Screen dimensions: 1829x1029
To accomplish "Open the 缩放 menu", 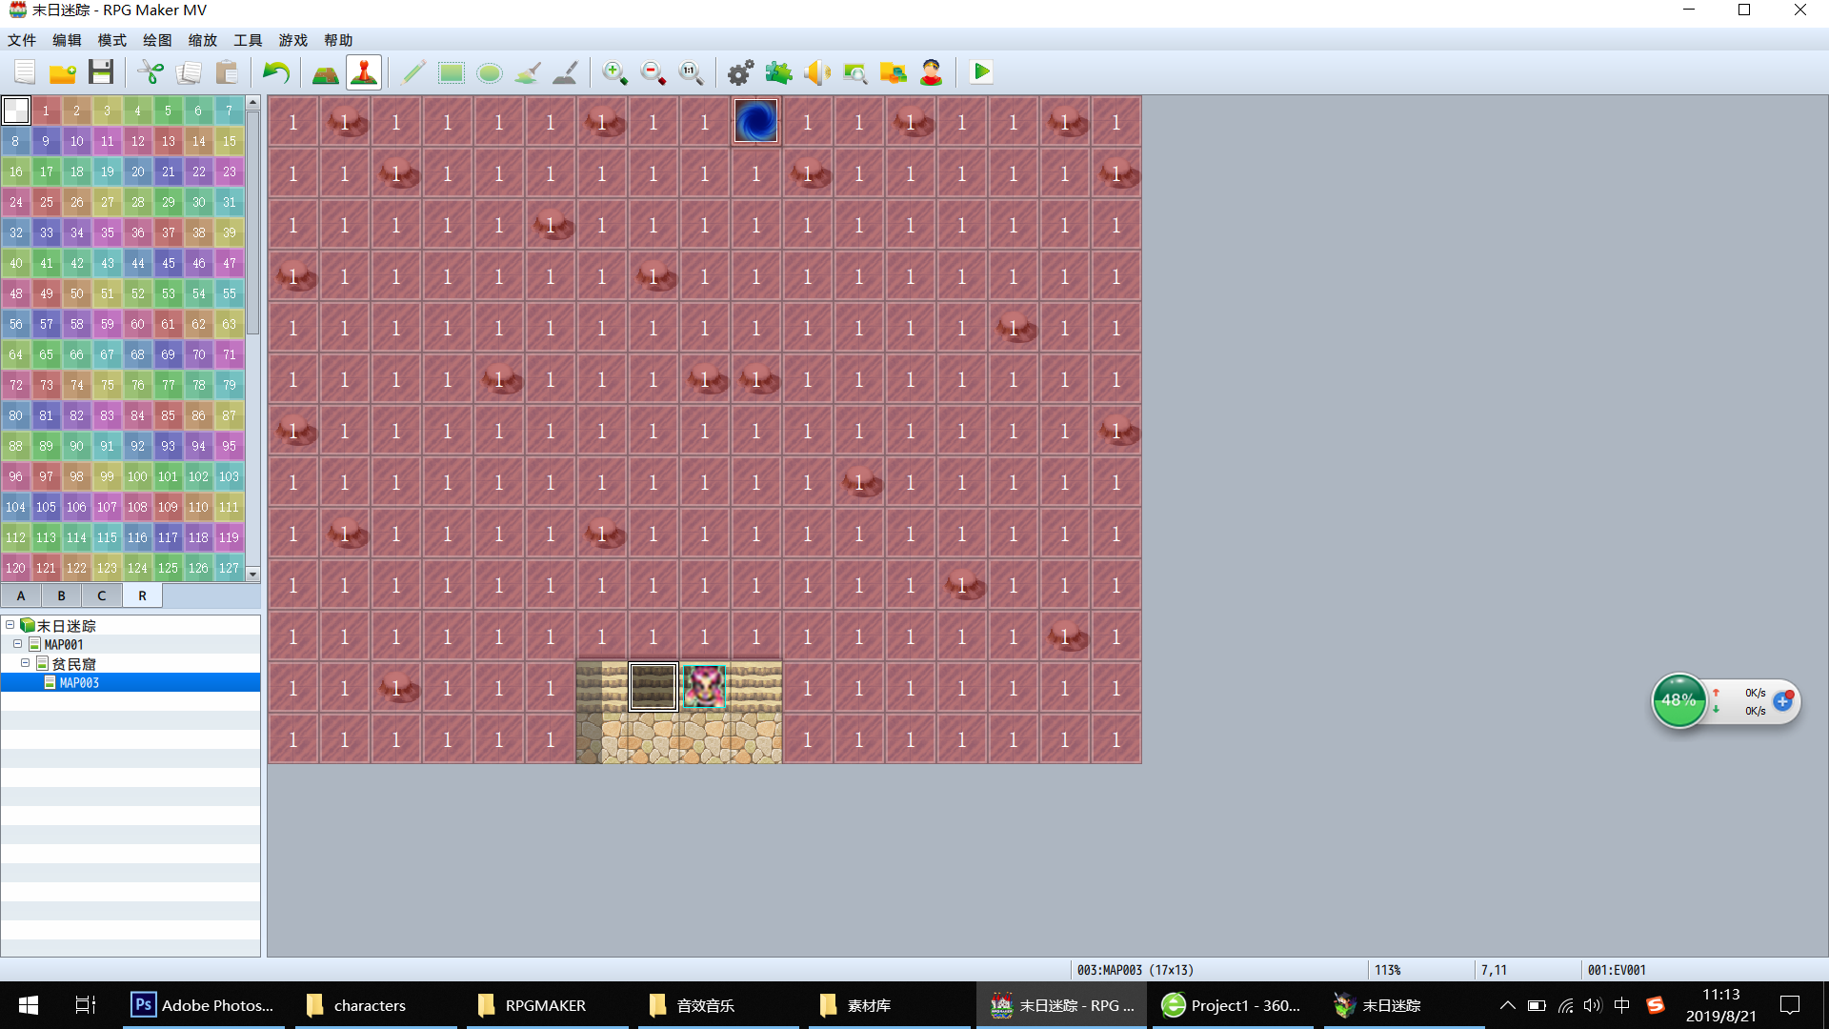I will pyautogui.click(x=203, y=40).
